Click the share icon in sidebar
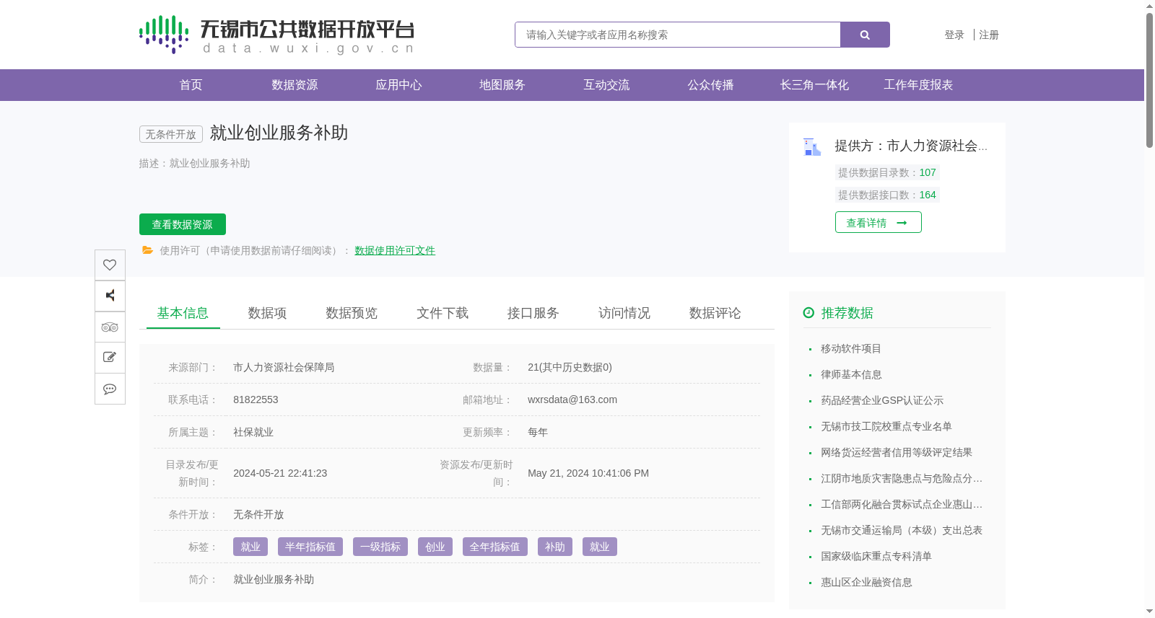 coord(110,296)
